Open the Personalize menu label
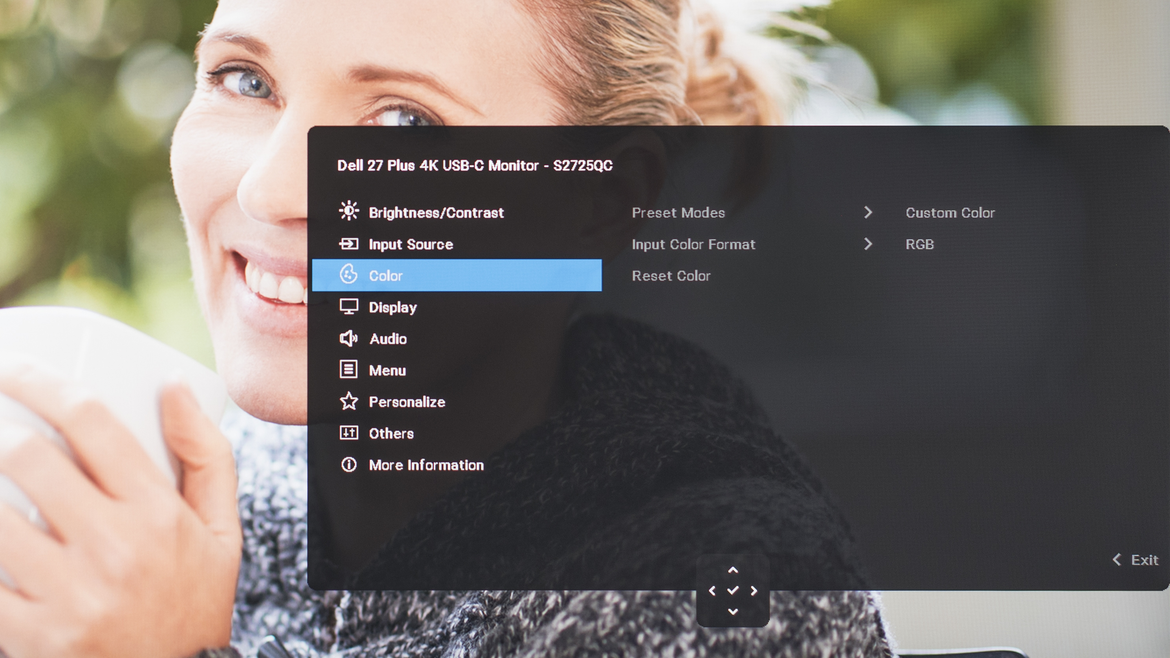The width and height of the screenshot is (1170, 658). (x=407, y=402)
